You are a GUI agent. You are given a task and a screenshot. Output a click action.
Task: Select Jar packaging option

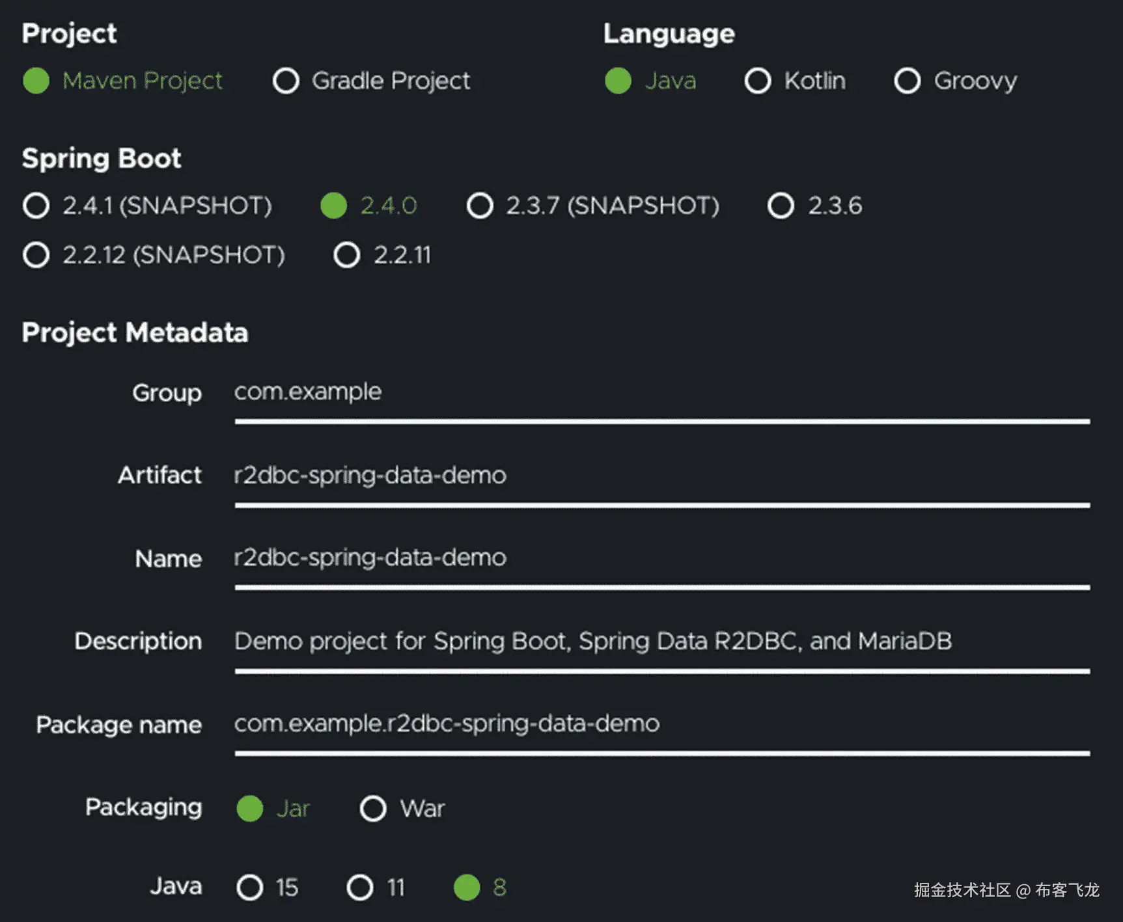[x=250, y=809]
